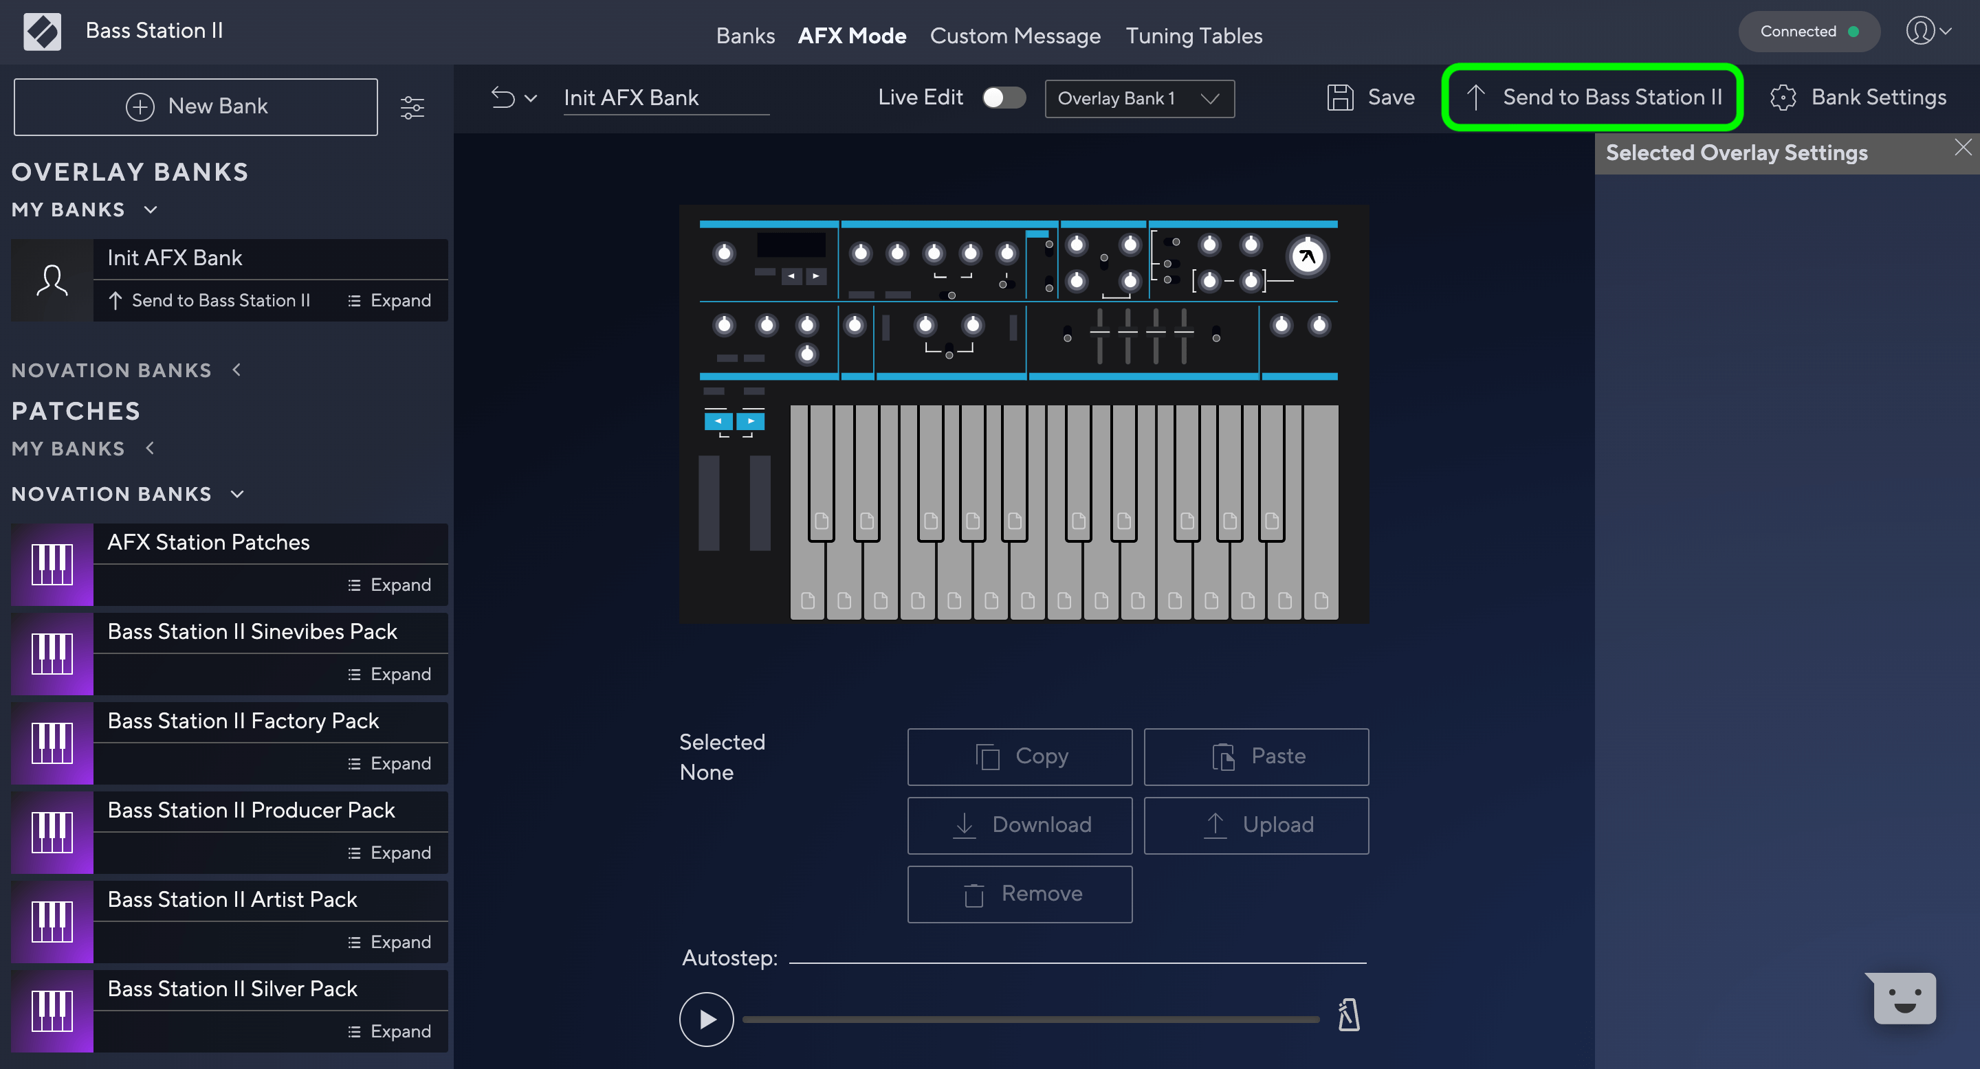The height and width of the screenshot is (1069, 1980).
Task: Open the Custom Message tab
Action: pyautogui.click(x=1015, y=35)
